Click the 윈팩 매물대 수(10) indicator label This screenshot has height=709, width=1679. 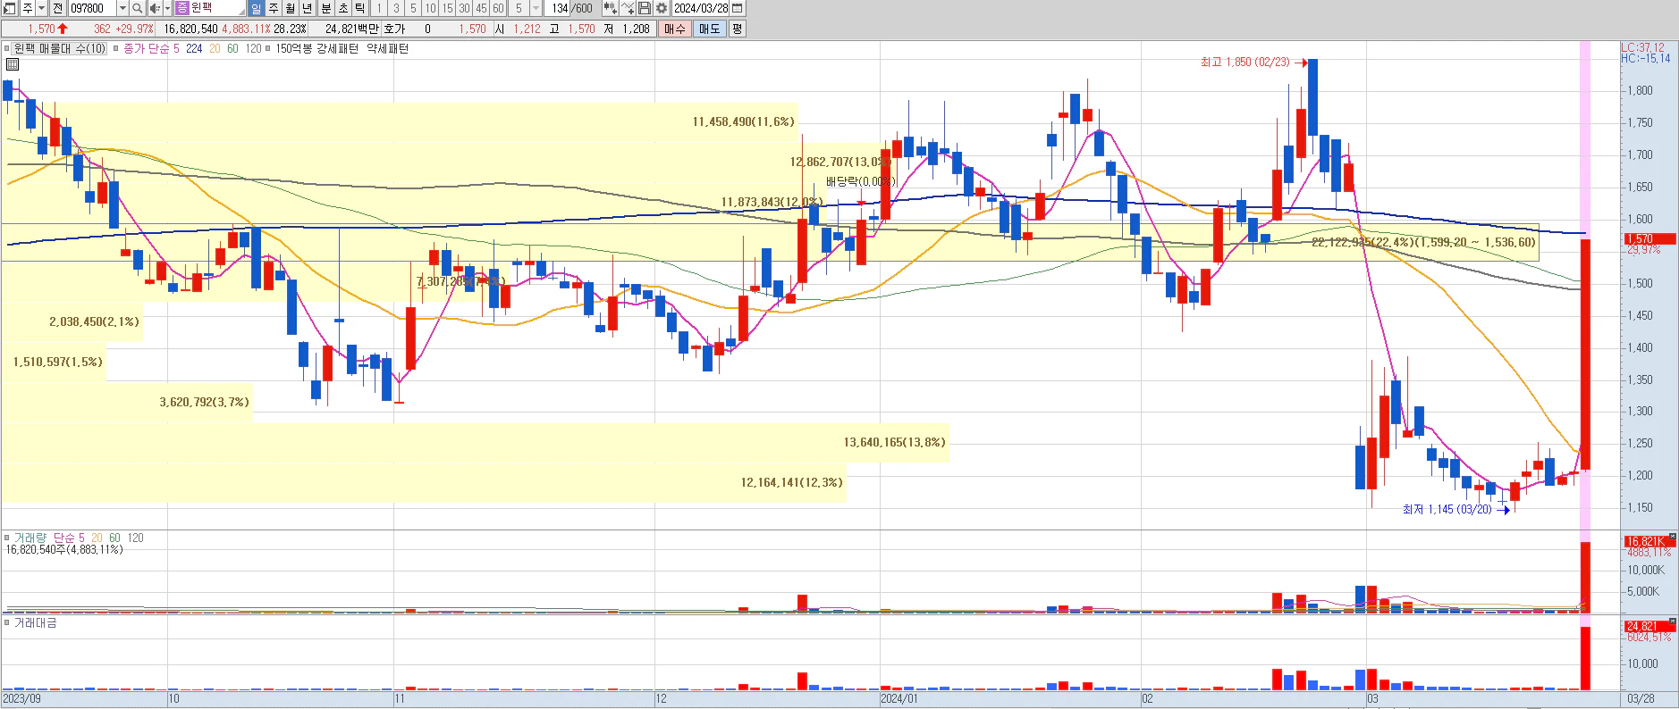pos(60,49)
